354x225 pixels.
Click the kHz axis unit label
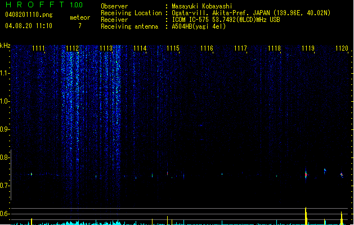click(5, 46)
